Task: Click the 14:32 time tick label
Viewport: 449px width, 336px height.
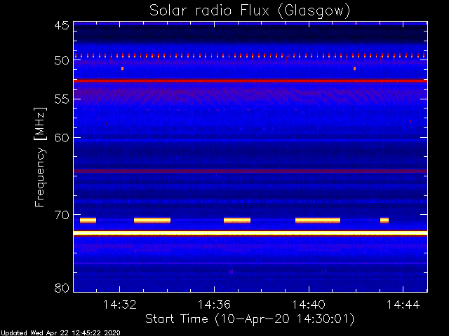Action: pyautogui.click(x=120, y=304)
